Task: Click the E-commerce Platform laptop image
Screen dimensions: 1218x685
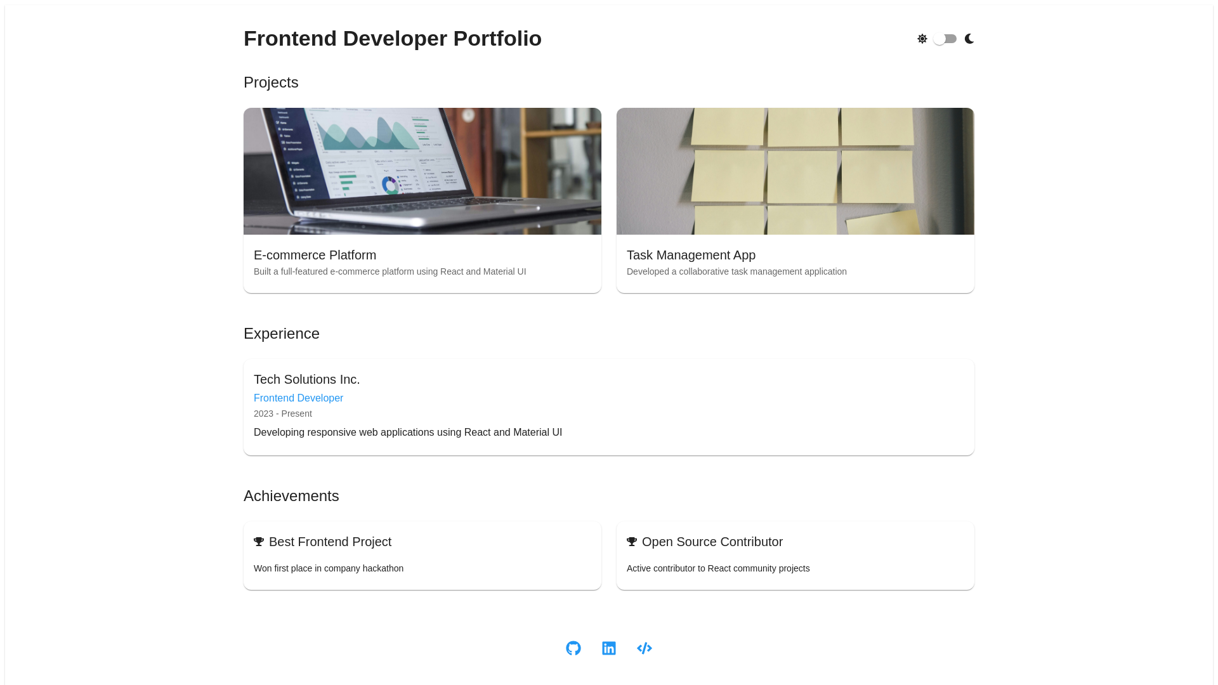Action: pos(422,171)
